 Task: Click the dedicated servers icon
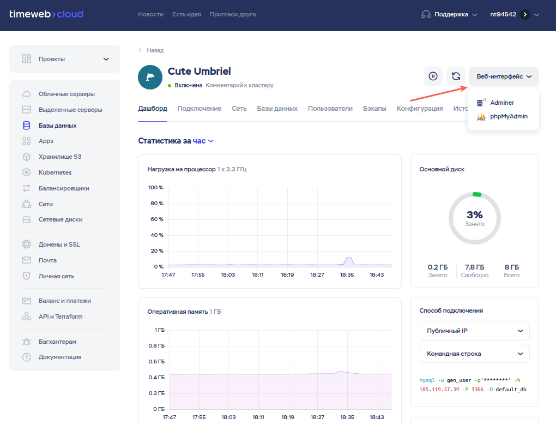(26, 109)
